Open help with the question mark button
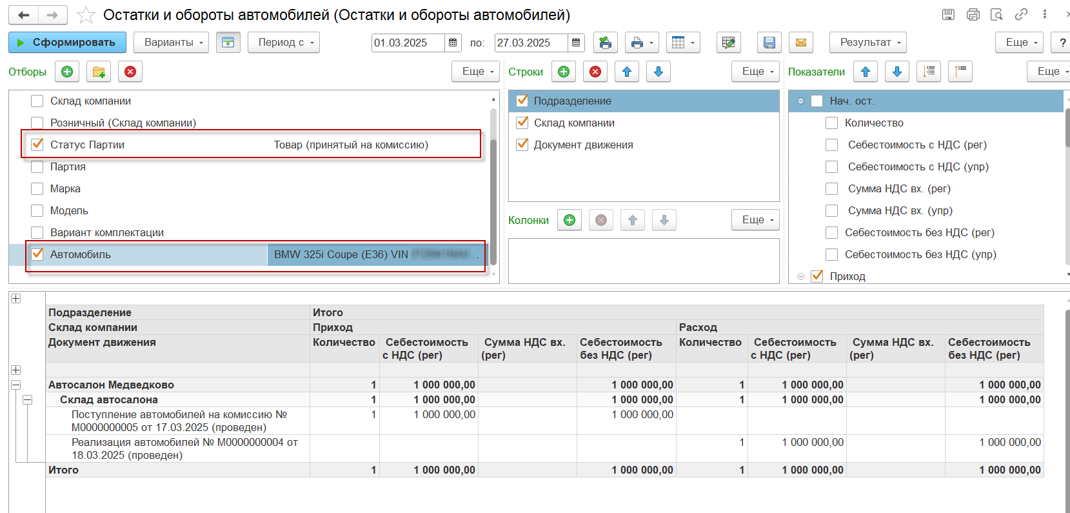 (x=1062, y=43)
